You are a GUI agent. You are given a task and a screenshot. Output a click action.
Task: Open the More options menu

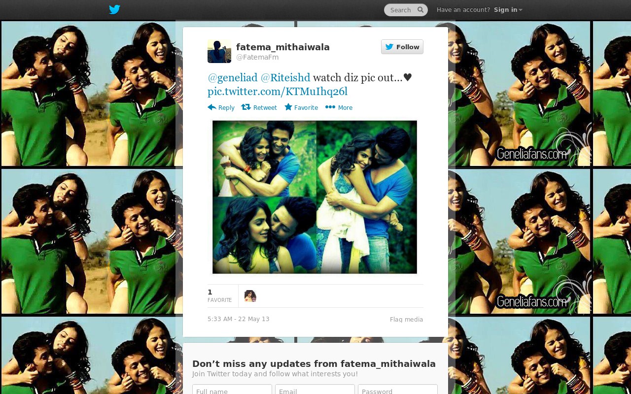(339, 107)
